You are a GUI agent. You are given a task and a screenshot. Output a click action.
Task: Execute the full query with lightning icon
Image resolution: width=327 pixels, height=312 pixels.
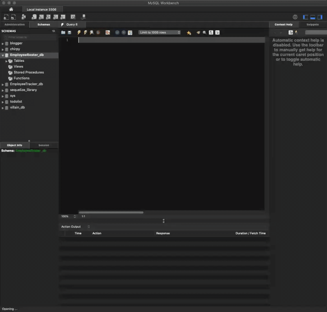pos(79,32)
